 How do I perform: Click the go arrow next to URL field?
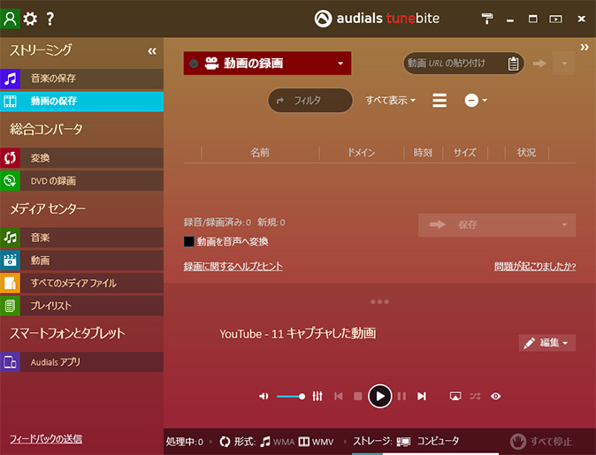[x=539, y=64]
